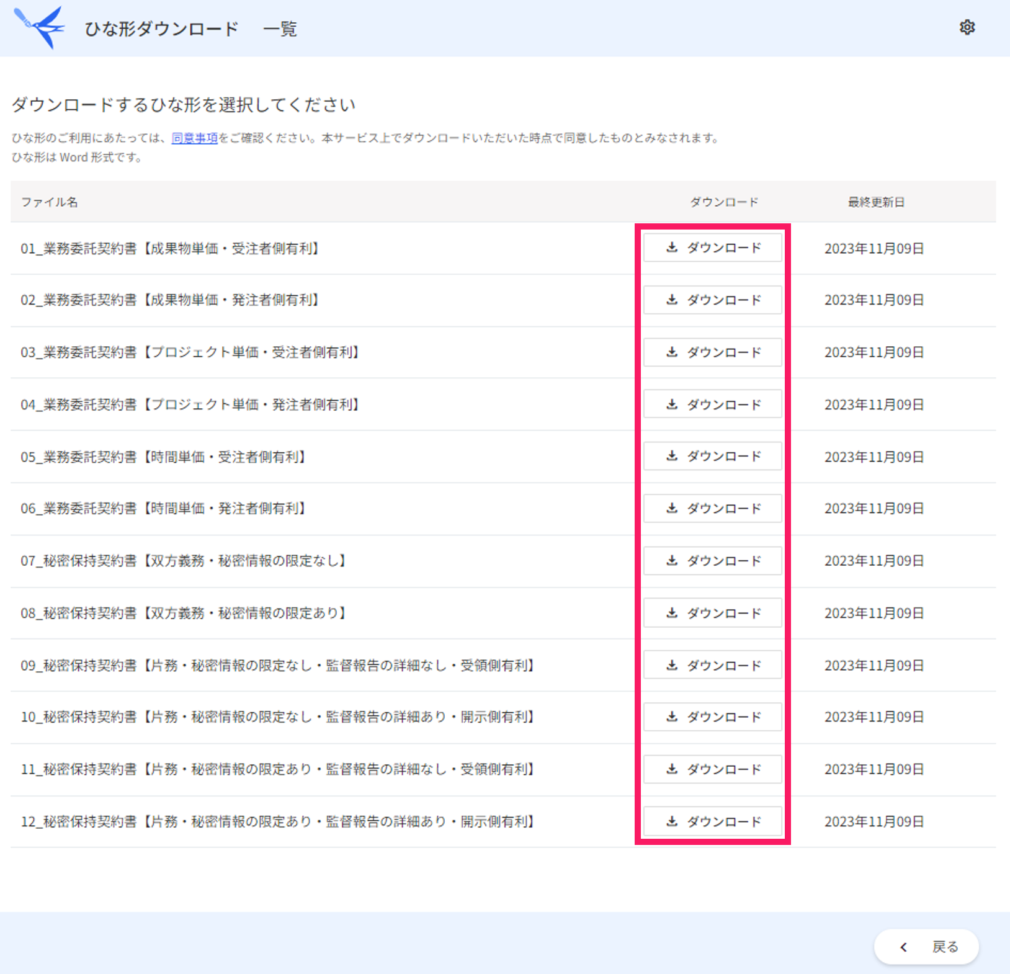This screenshot has width=1010, height=974.
Task: Download the 10_秘密保持契約書 template
Action: pos(712,717)
